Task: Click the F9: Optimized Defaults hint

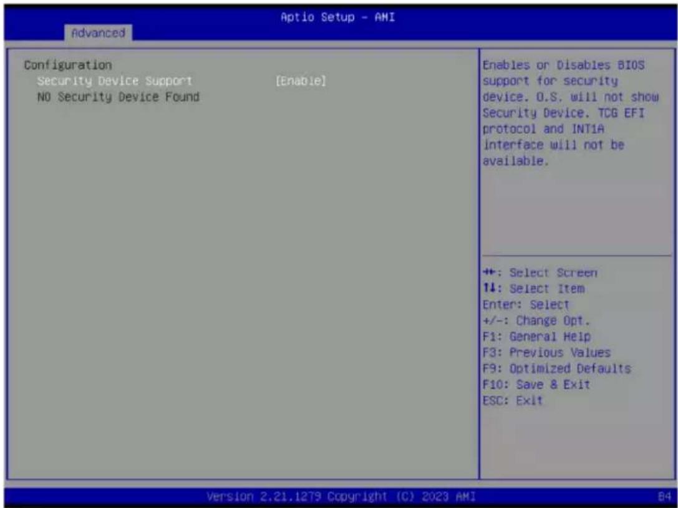Action: point(557,368)
